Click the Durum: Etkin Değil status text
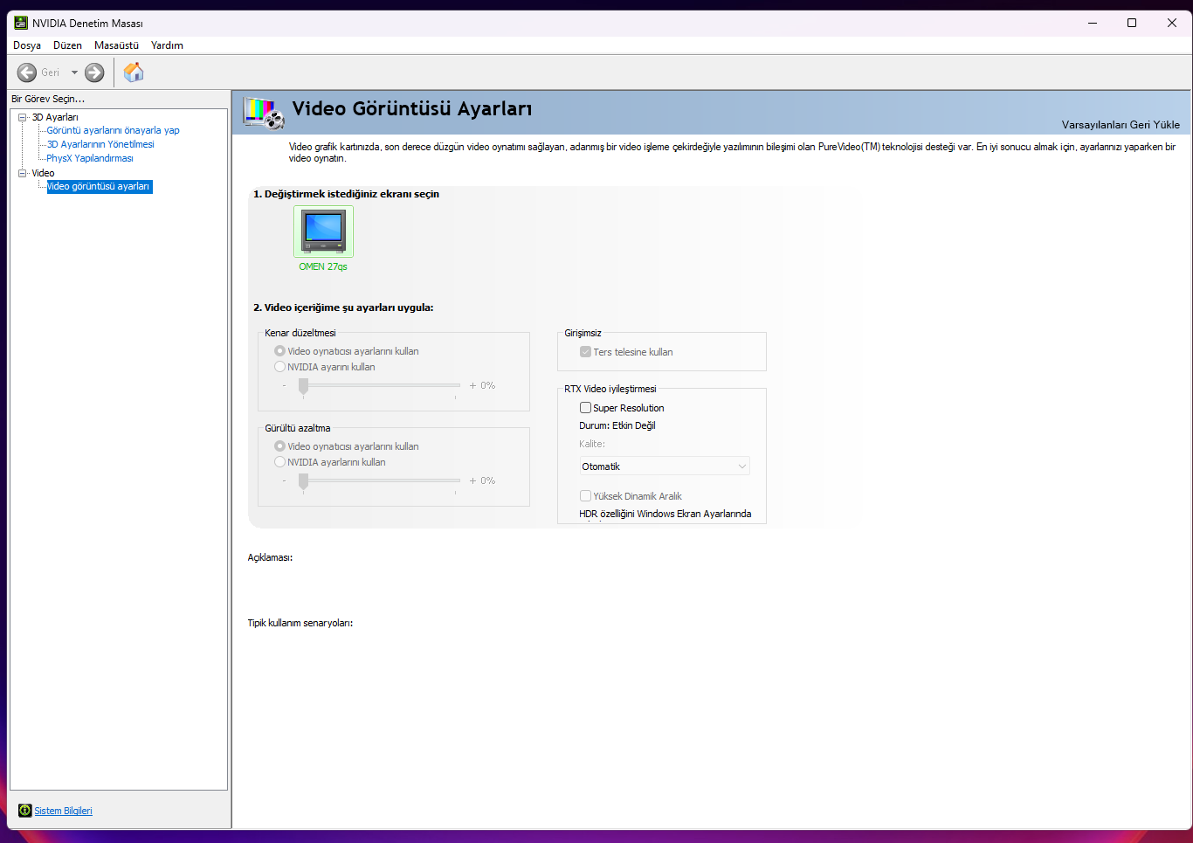This screenshot has height=843, width=1193. 617,425
